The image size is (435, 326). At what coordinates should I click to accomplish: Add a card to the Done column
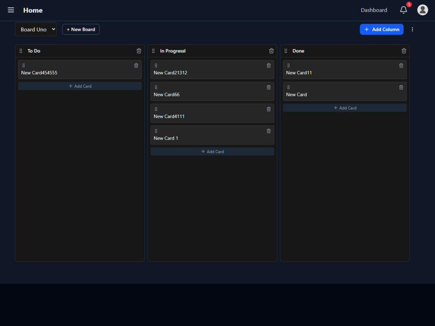tap(345, 108)
